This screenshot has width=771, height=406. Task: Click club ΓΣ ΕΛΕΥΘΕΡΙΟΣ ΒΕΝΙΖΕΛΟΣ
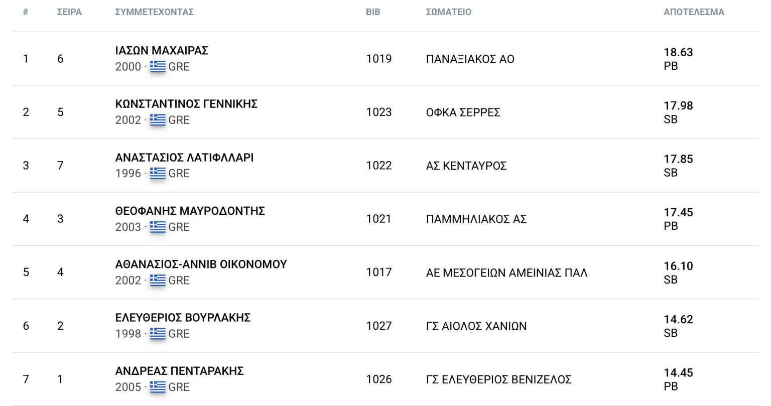coord(498,379)
